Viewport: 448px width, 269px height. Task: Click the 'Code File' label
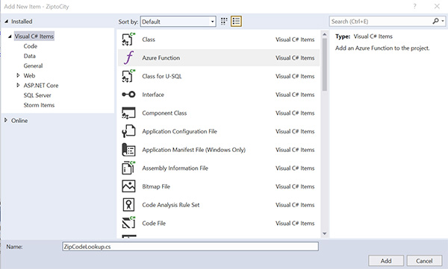pyautogui.click(x=154, y=224)
